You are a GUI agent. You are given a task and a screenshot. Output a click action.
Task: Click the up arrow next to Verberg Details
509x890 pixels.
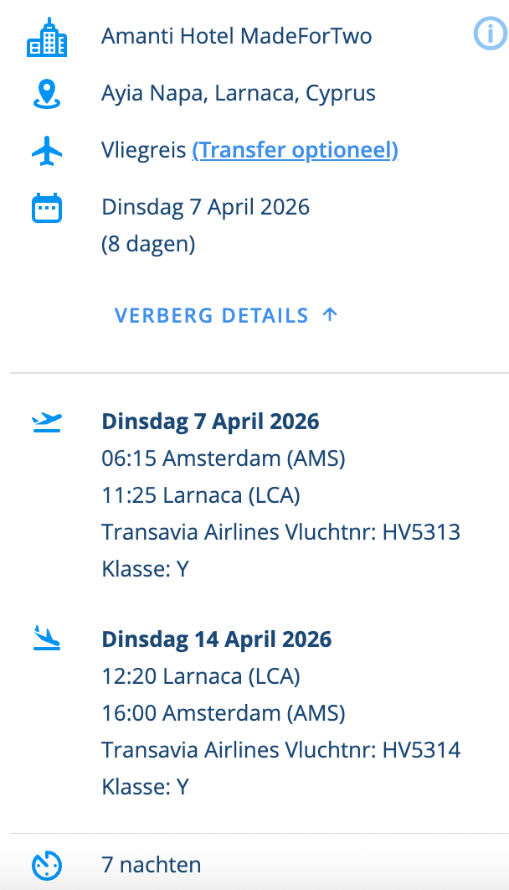coord(330,315)
